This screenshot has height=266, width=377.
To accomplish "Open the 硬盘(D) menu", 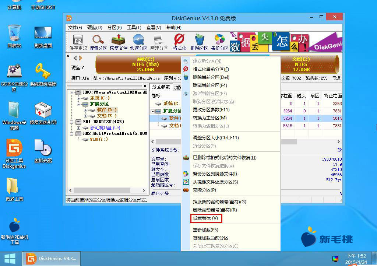I will click(x=95, y=28).
